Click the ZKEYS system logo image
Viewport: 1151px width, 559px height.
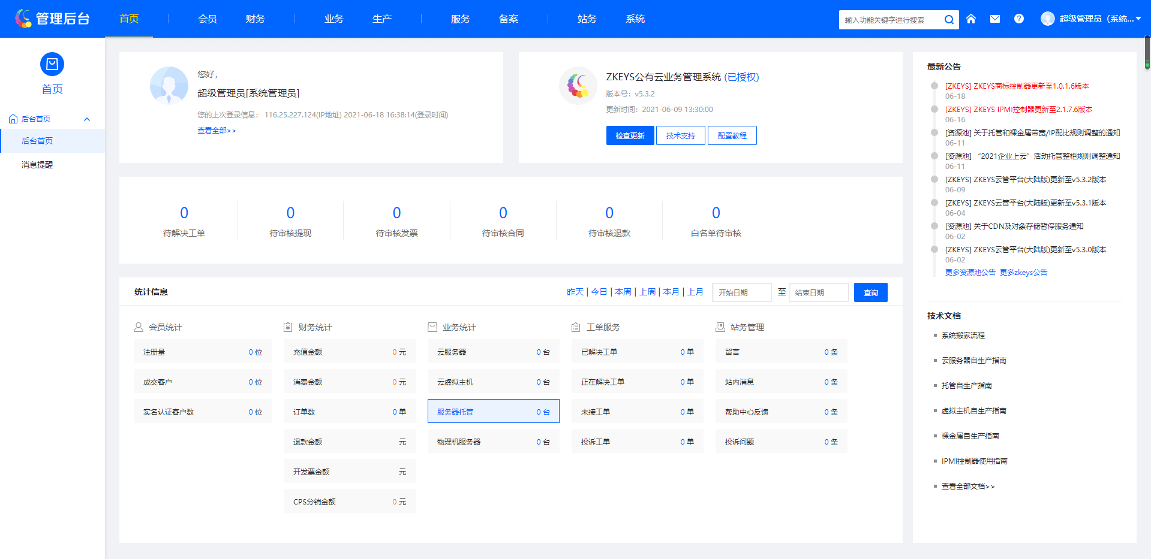click(578, 86)
